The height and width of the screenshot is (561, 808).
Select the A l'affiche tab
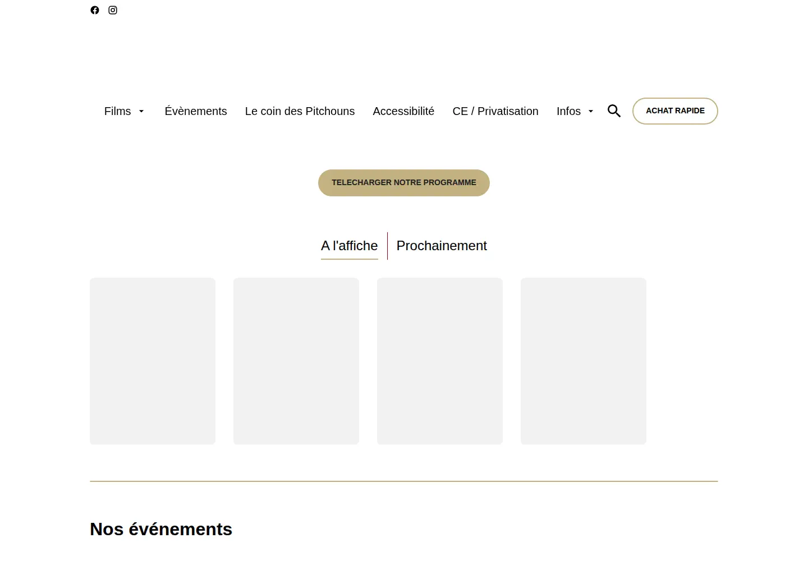(x=349, y=246)
